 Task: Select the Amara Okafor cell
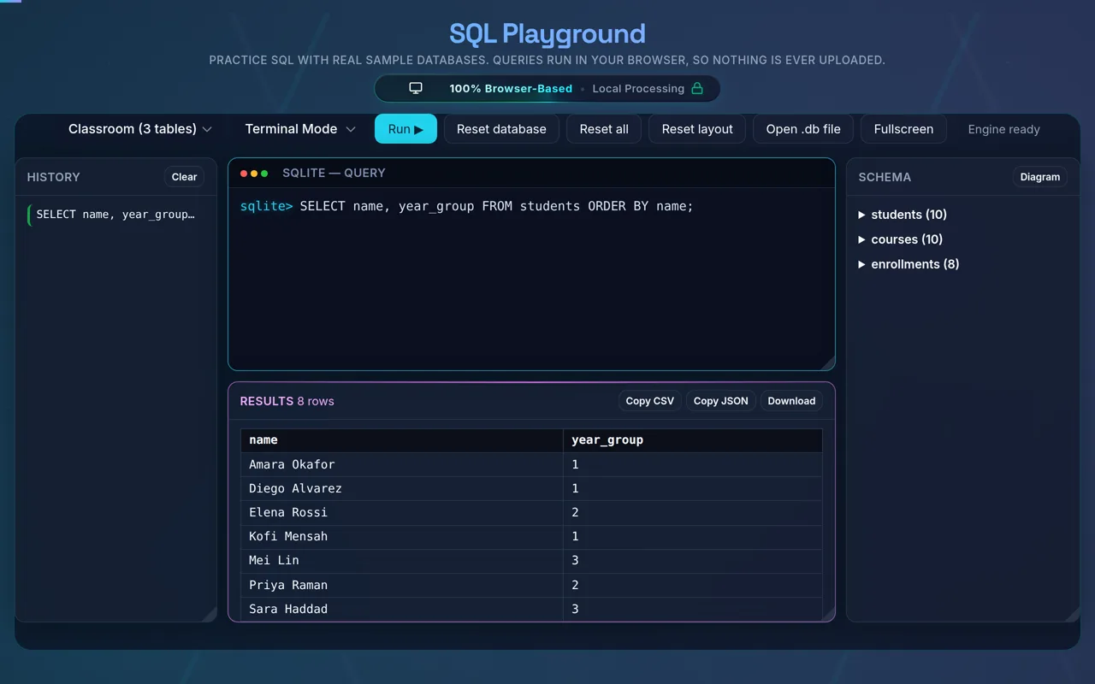point(402,464)
